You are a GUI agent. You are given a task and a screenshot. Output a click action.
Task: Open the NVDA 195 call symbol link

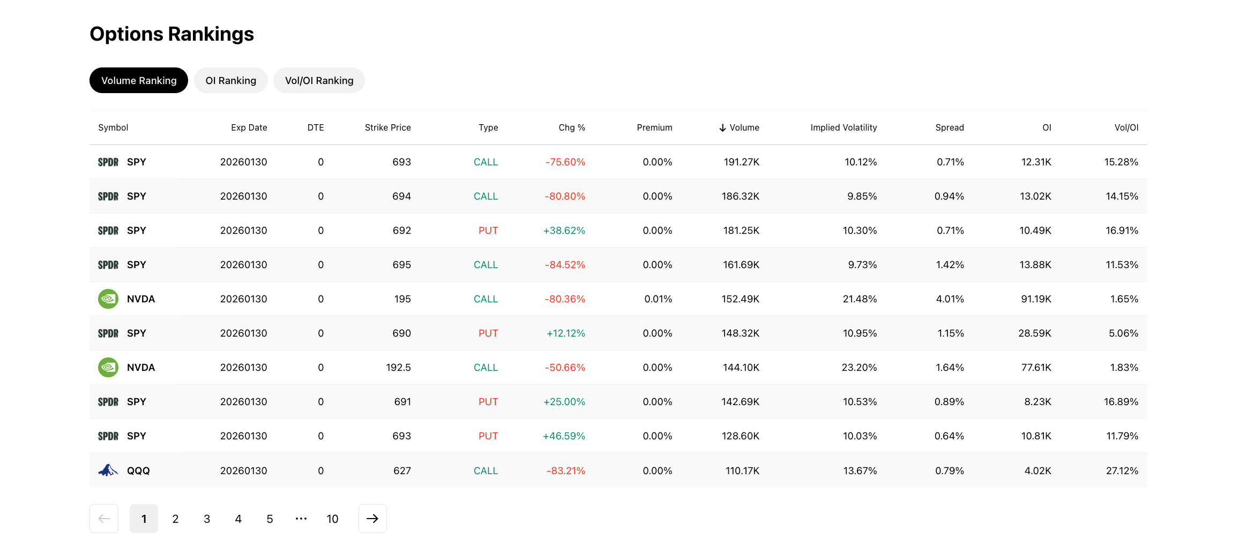(x=141, y=299)
